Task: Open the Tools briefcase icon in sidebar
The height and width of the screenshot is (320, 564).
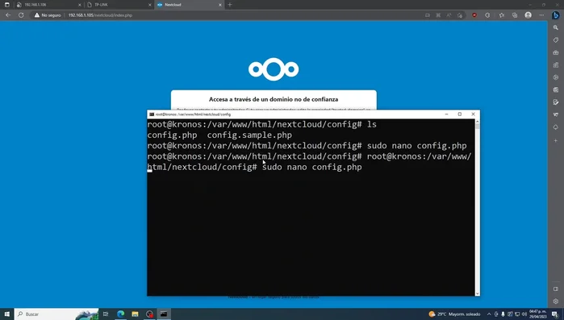Action: (x=556, y=52)
